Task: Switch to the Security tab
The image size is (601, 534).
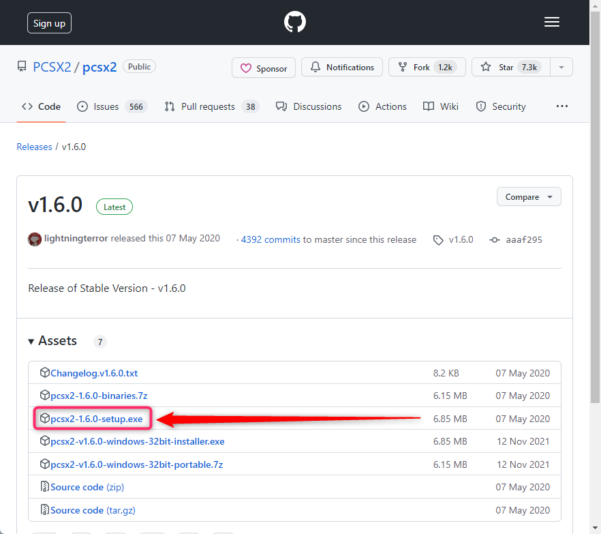Action: (x=501, y=106)
